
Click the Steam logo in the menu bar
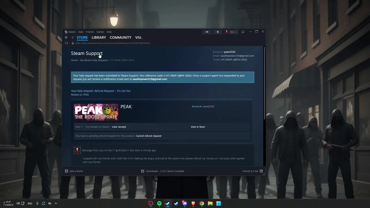click(x=66, y=32)
